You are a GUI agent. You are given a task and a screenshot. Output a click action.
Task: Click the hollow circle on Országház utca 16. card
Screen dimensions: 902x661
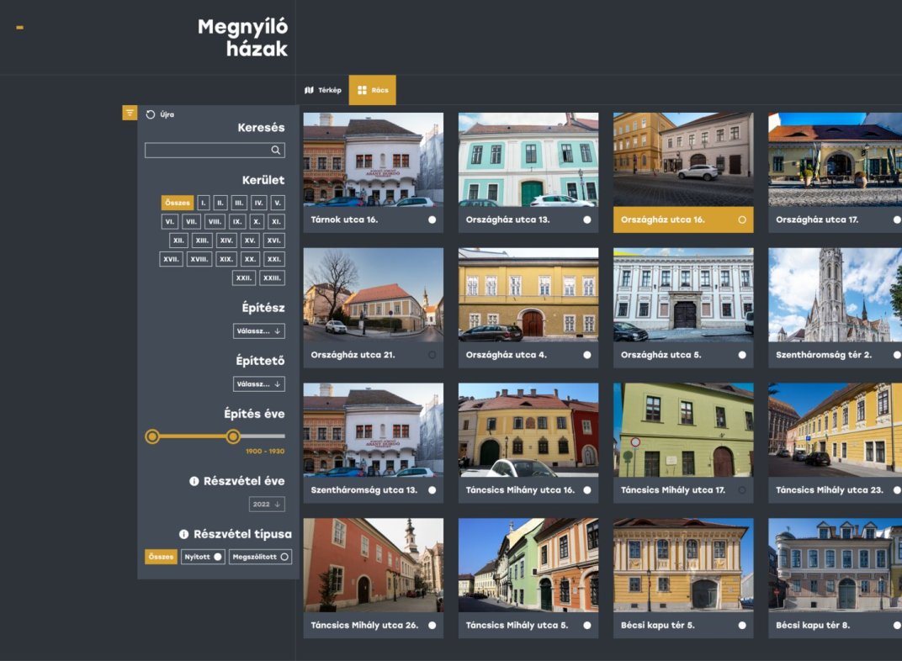coord(742,219)
